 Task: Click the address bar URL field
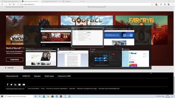coord(84,4)
